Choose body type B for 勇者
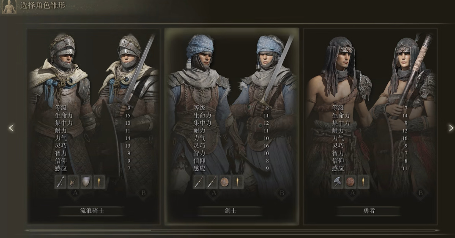 [x=420, y=193]
